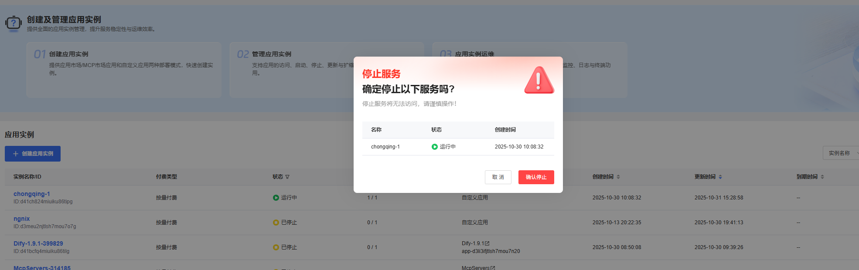Screen dimensions: 859x270
Task: Click the yellow stopped icon for ngnix
Action: tap(276, 223)
